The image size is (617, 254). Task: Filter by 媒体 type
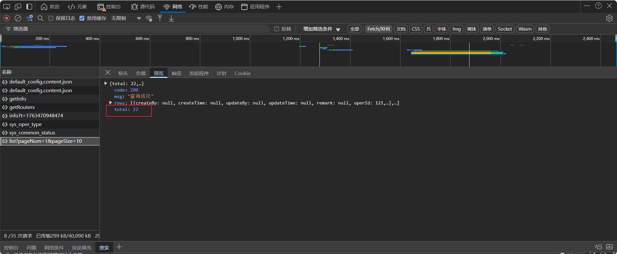(x=472, y=29)
